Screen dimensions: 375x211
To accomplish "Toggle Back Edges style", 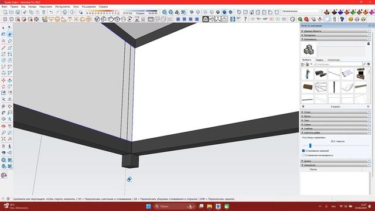I will (x=198, y=12).
